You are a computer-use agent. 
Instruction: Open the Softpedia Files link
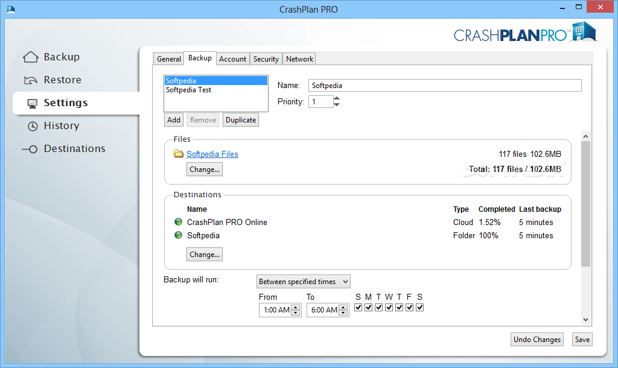point(212,154)
